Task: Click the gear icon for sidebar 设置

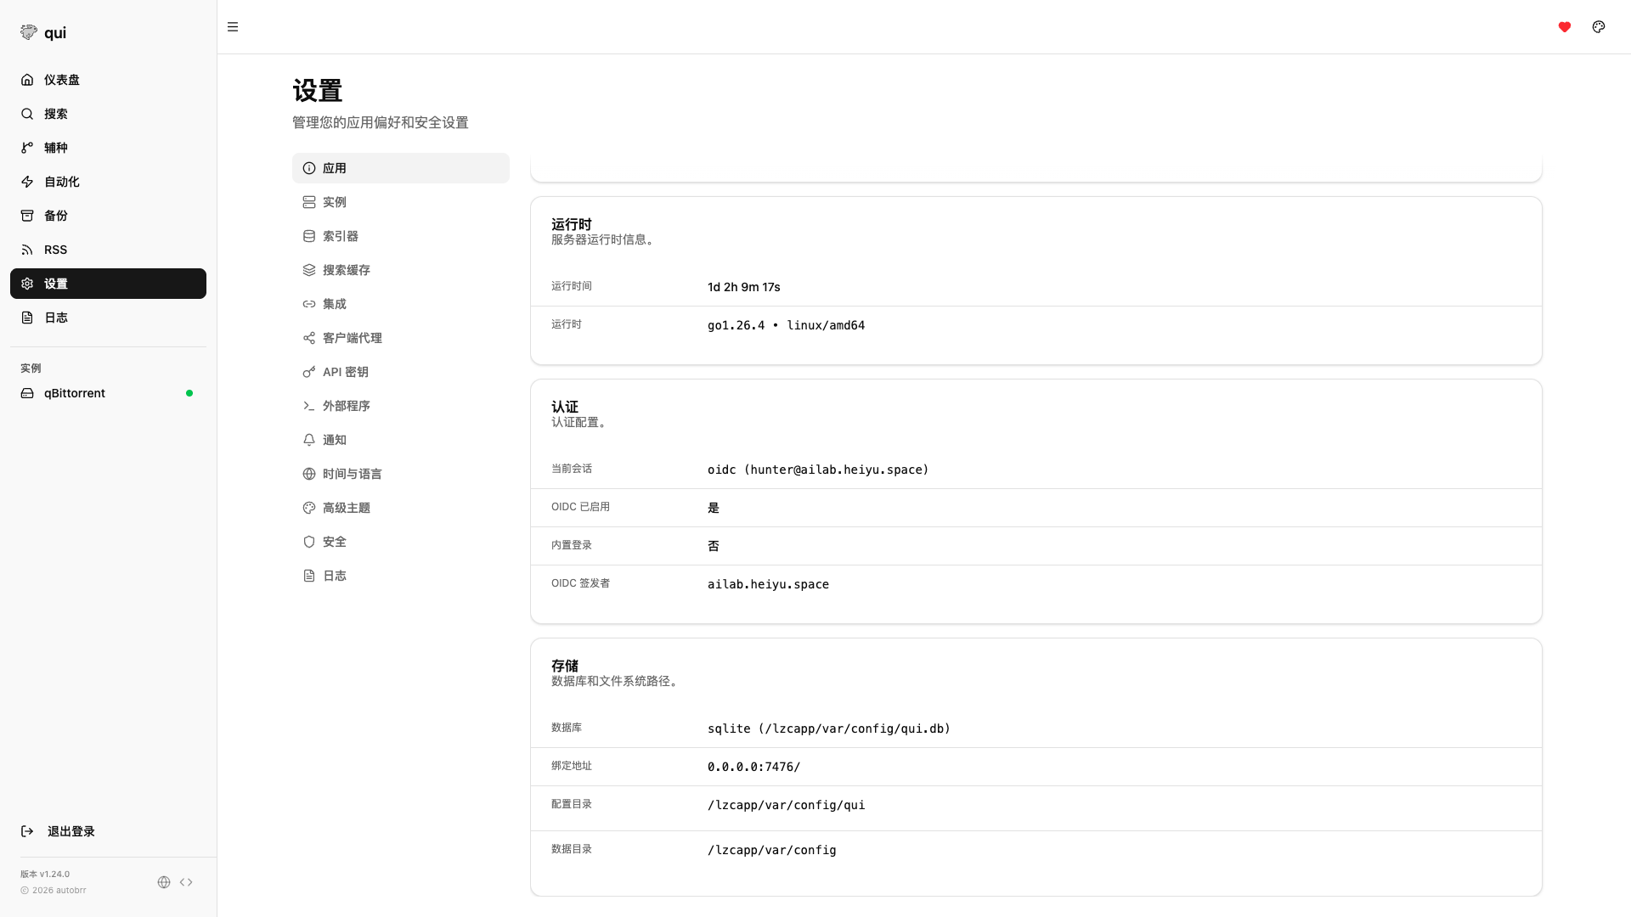Action: (x=27, y=284)
